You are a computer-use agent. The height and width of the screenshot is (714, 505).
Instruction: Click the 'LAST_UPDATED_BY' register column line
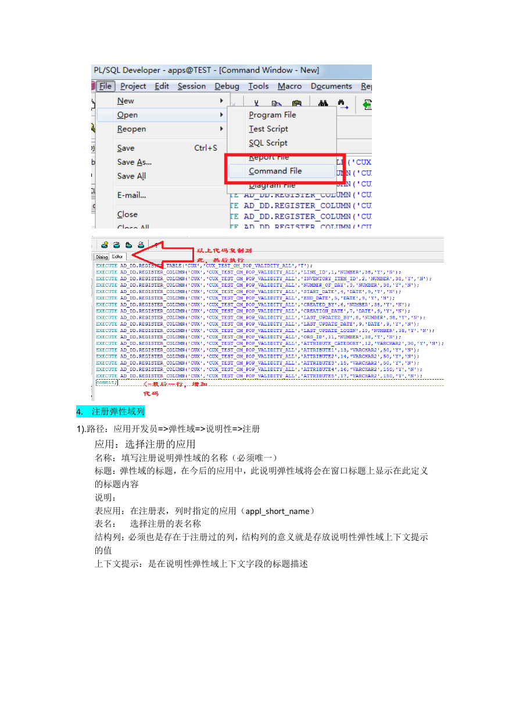click(x=261, y=317)
